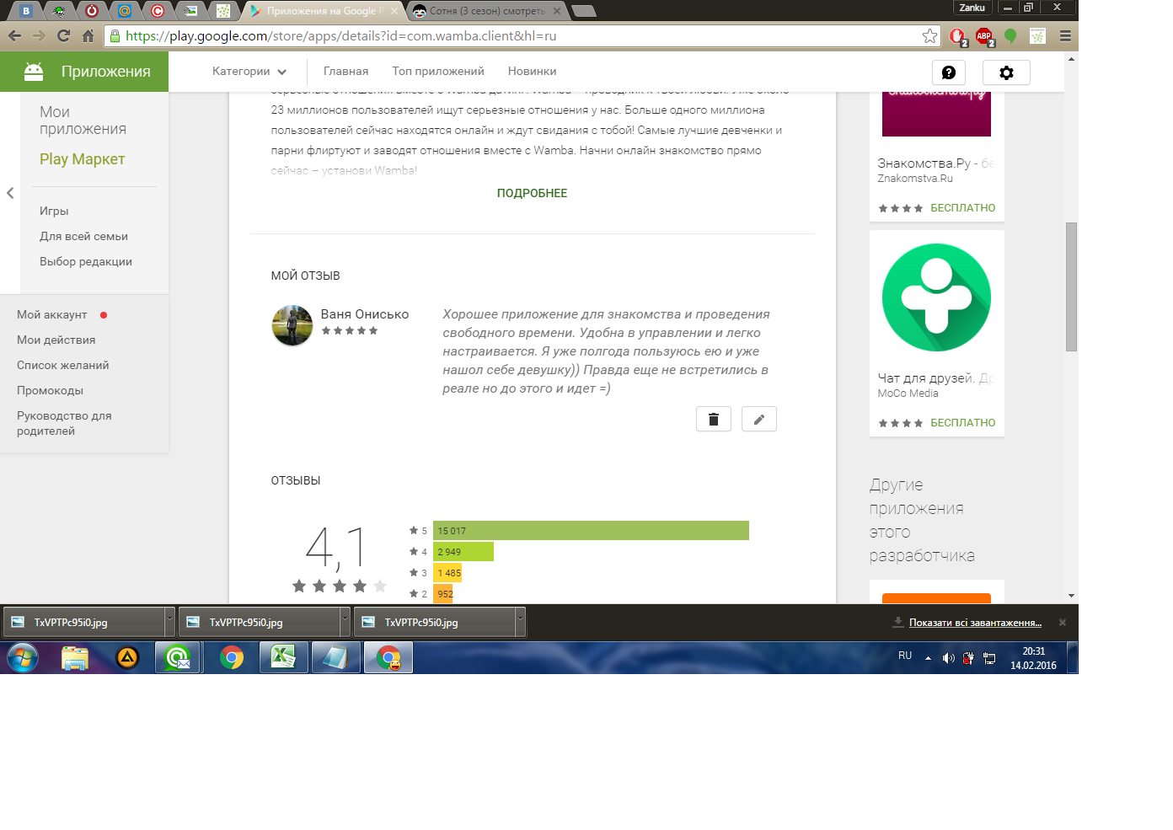Click the green circle extension icon
This screenshot has height=830, width=1173.
[1010, 35]
